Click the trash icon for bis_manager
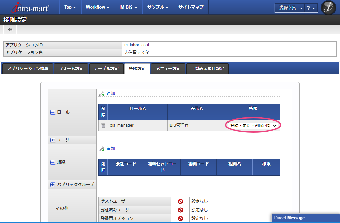This screenshot has height=223, width=340. pos(103,126)
